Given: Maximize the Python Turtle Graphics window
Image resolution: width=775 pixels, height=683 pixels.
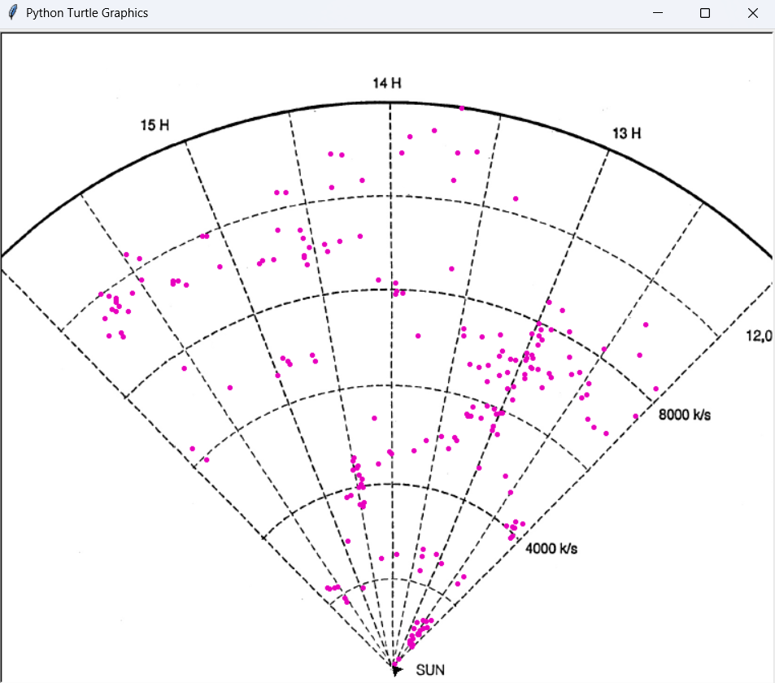Looking at the screenshot, I should pos(705,13).
